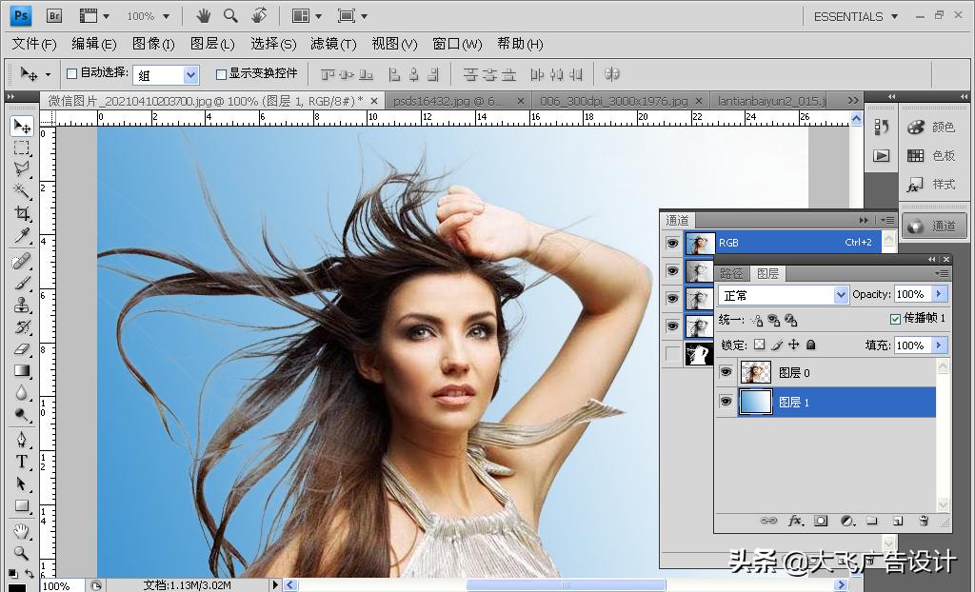Click the delete layer trash icon

tap(923, 521)
